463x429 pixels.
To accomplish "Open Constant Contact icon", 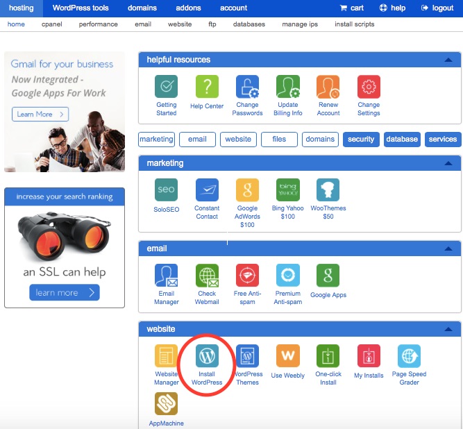I will click(207, 190).
